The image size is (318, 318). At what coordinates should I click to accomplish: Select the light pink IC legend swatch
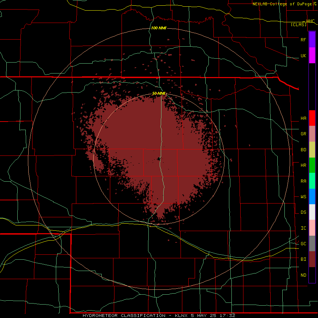pyautogui.click(x=312, y=228)
